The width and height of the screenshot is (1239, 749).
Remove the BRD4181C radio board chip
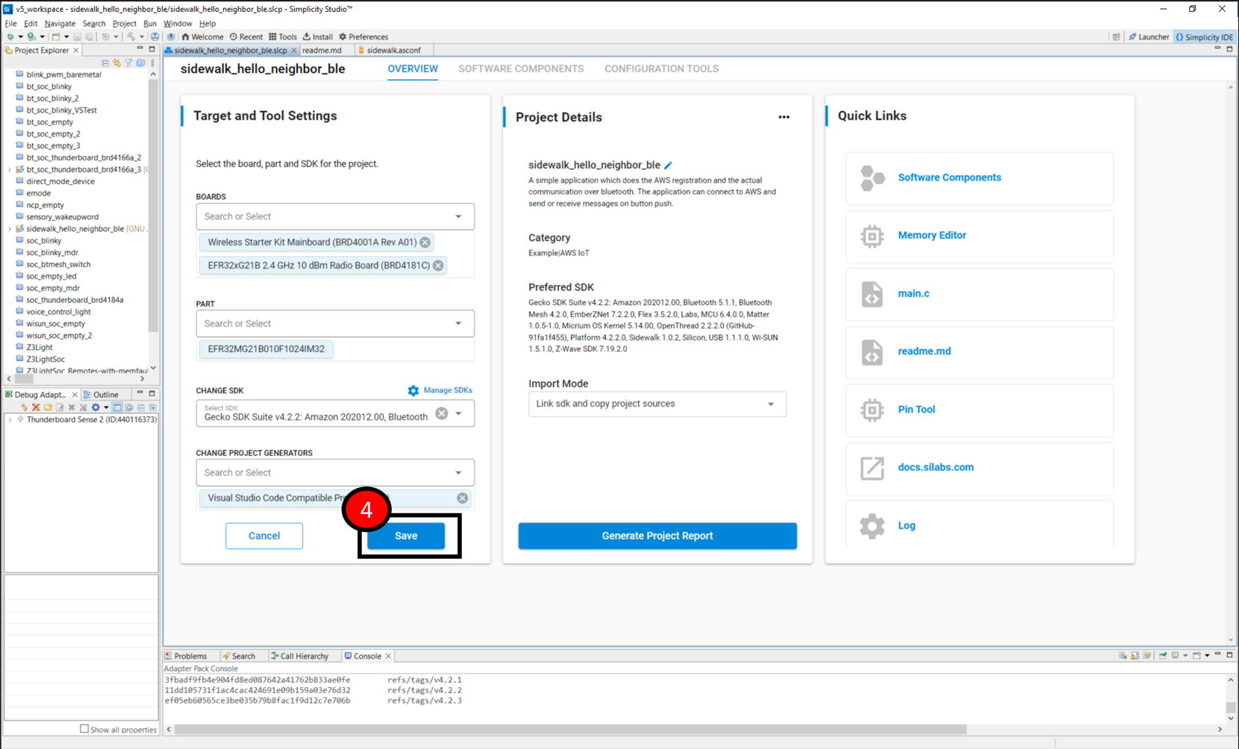coord(438,266)
